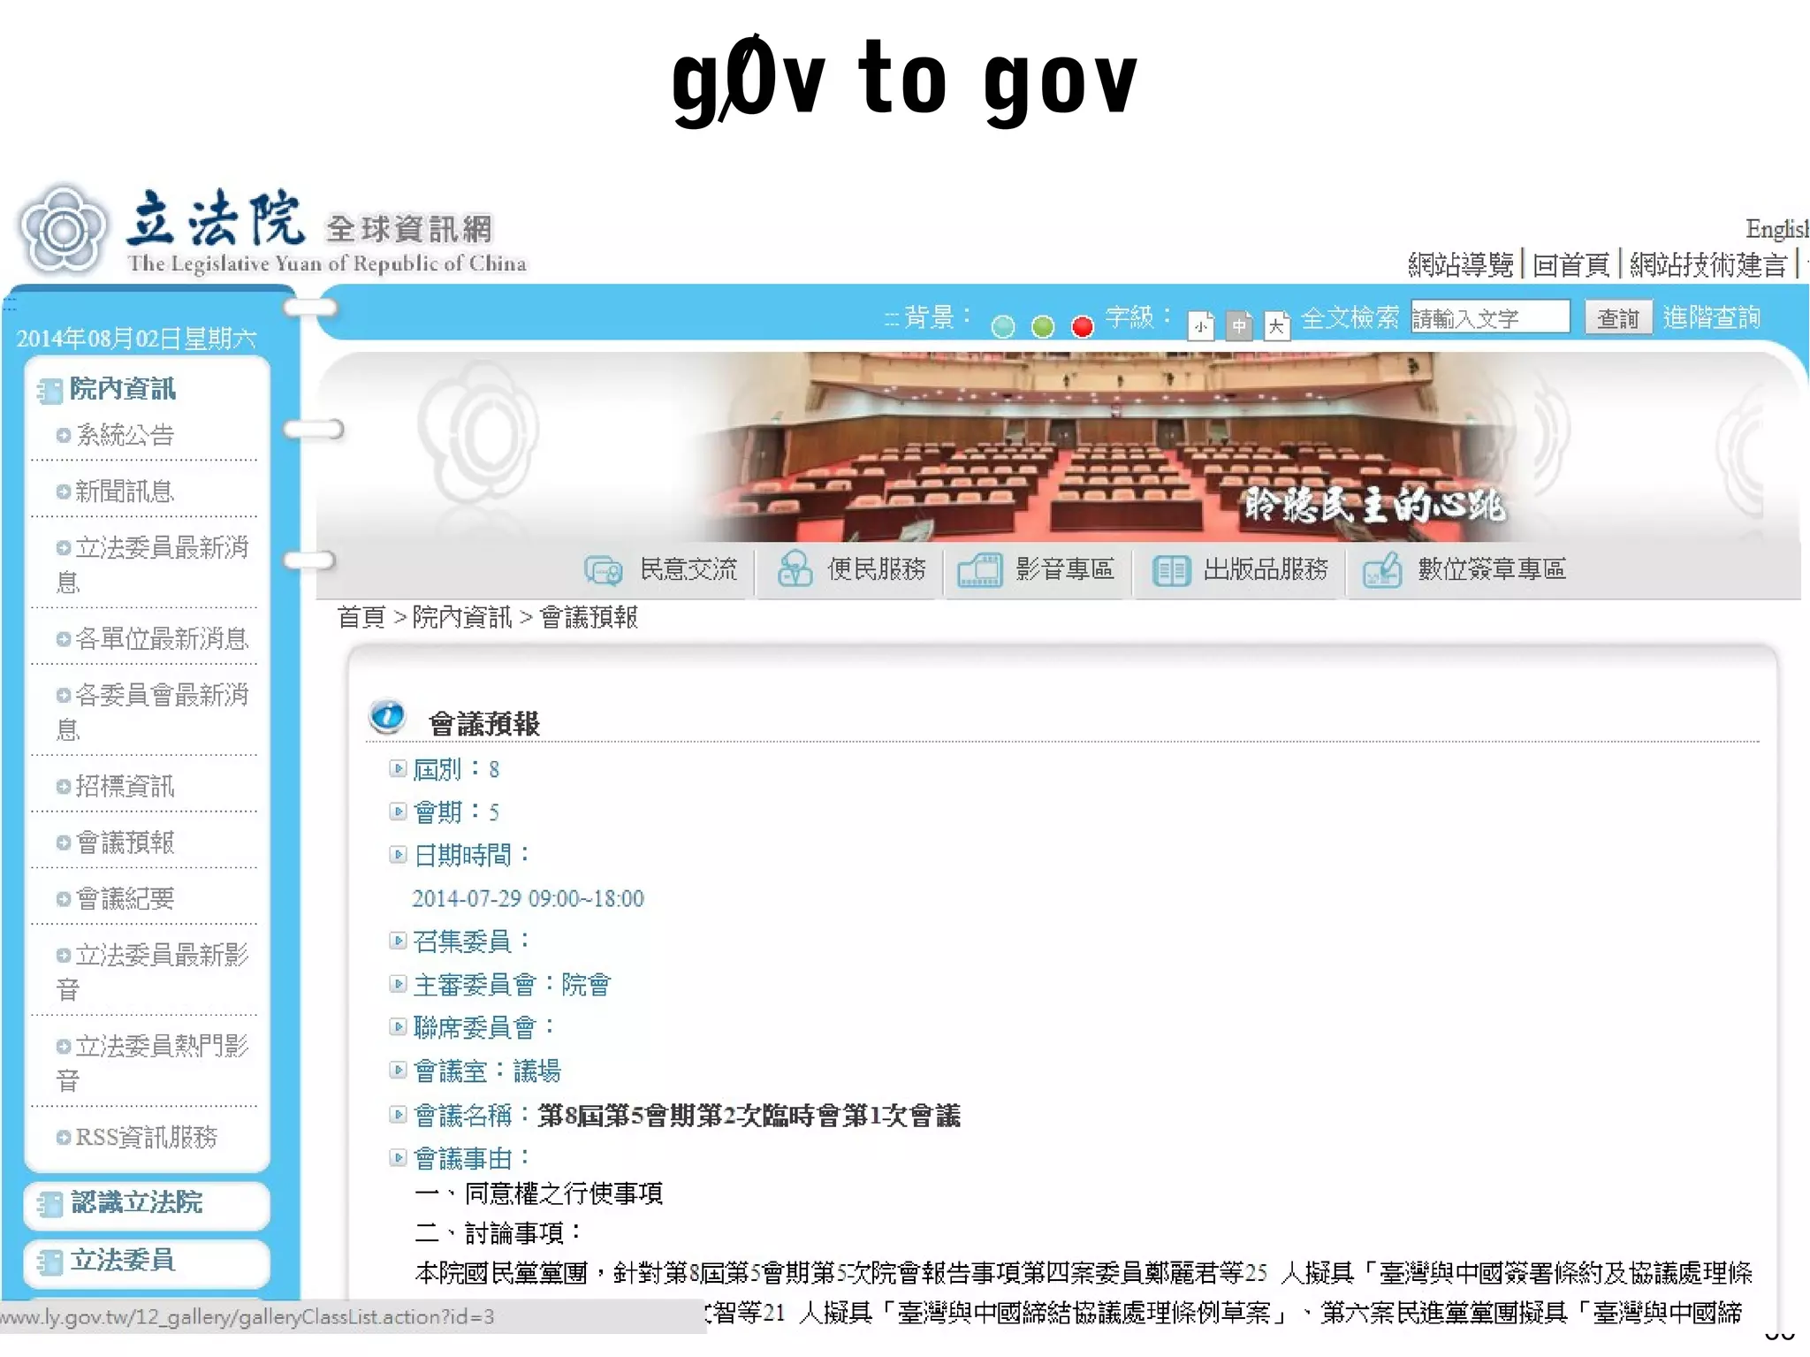Click the 數位簽章專區 signature icon

1382,570
